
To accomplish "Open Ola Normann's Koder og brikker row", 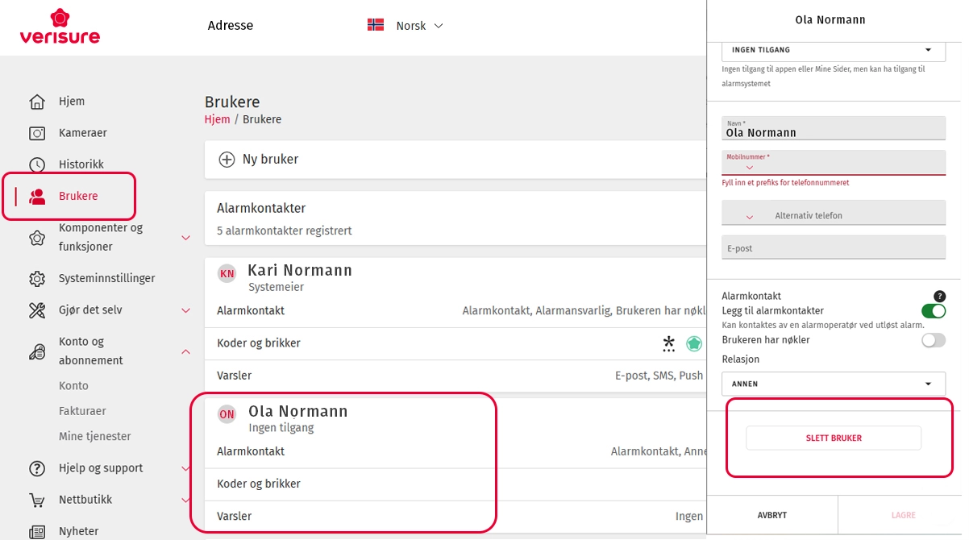I will [x=455, y=484].
